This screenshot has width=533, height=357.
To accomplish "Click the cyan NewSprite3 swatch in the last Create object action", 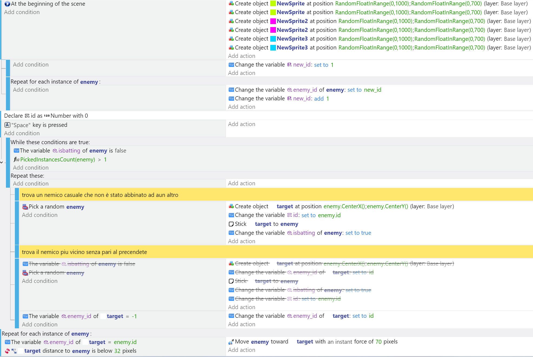I will [273, 48].
